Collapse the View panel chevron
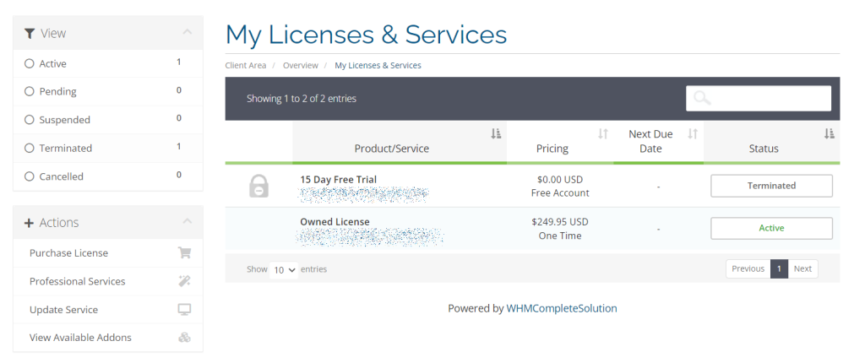The width and height of the screenshot is (865, 363). (x=187, y=33)
